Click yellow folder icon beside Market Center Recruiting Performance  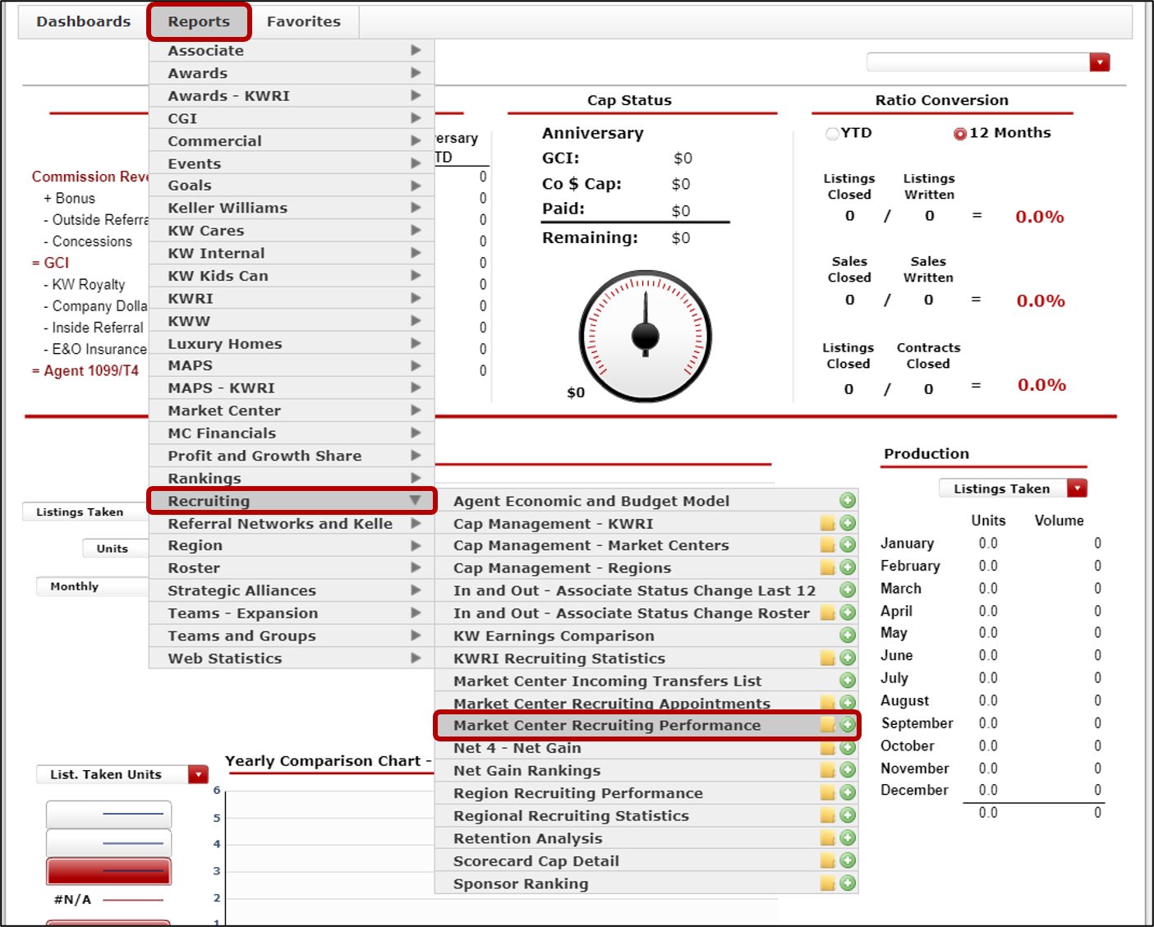coord(827,725)
